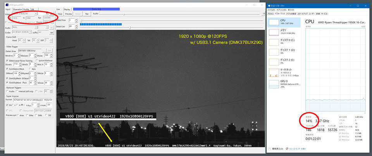Open the オプション(O) menu in Task Manager
Image resolution: width=372 pixels, height=156 pixels.
[x=281, y=10]
